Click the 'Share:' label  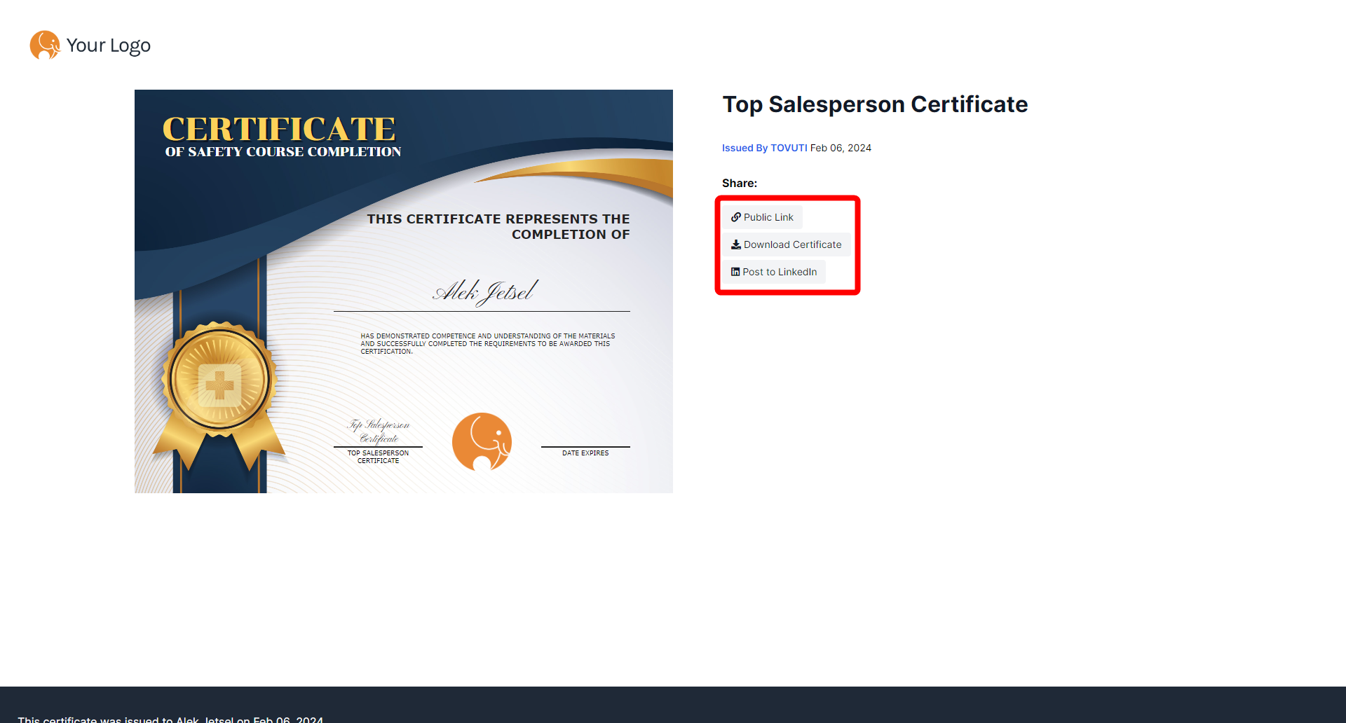[740, 183]
